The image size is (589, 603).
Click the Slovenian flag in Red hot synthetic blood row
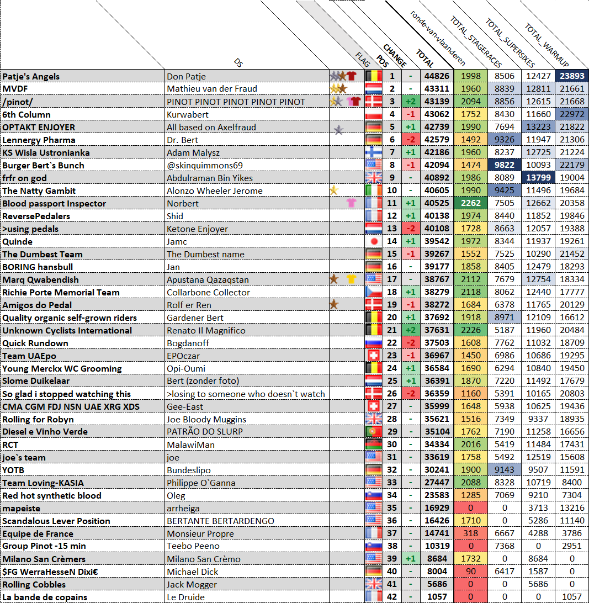374,495
